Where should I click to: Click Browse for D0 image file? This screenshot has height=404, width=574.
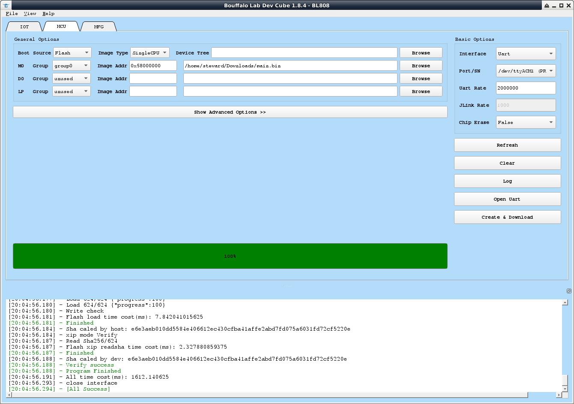(x=421, y=78)
